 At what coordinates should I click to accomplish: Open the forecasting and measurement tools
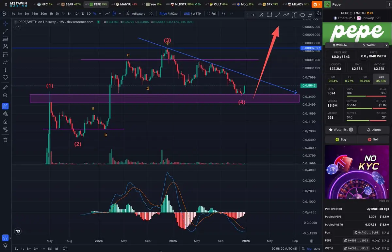tap(5, 54)
